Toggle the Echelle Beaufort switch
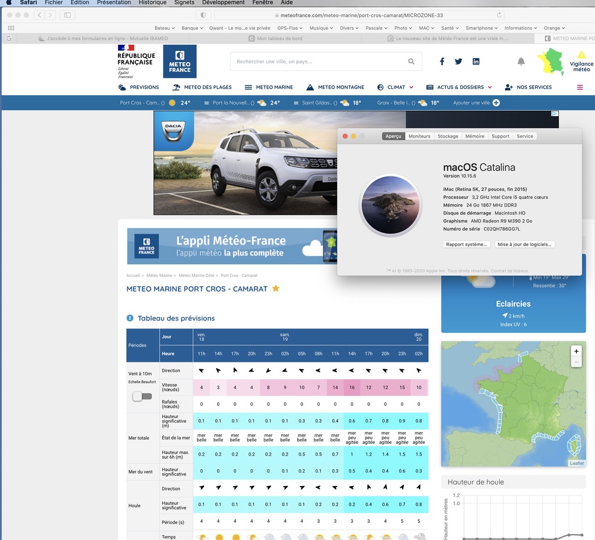595x540 pixels. click(142, 396)
